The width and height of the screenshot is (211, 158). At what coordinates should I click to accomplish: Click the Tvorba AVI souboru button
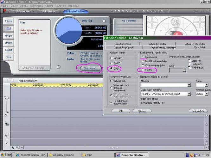coord(34,68)
